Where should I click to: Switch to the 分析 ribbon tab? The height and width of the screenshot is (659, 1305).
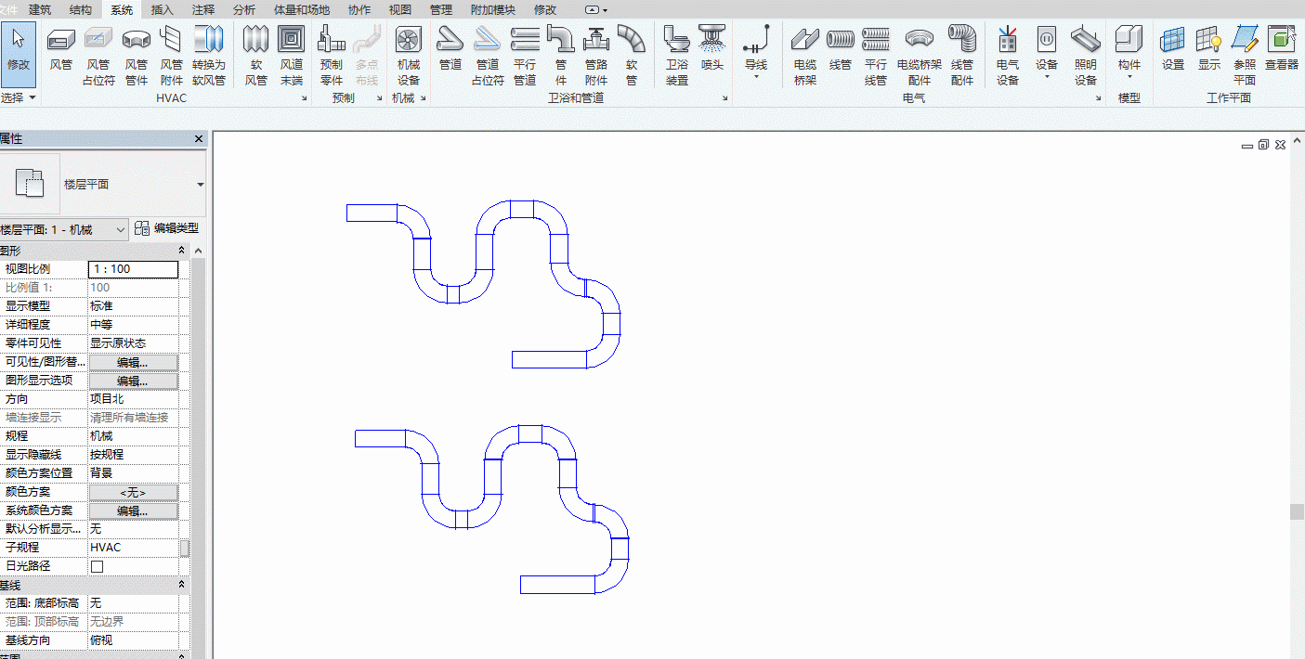(x=244, y=9)
